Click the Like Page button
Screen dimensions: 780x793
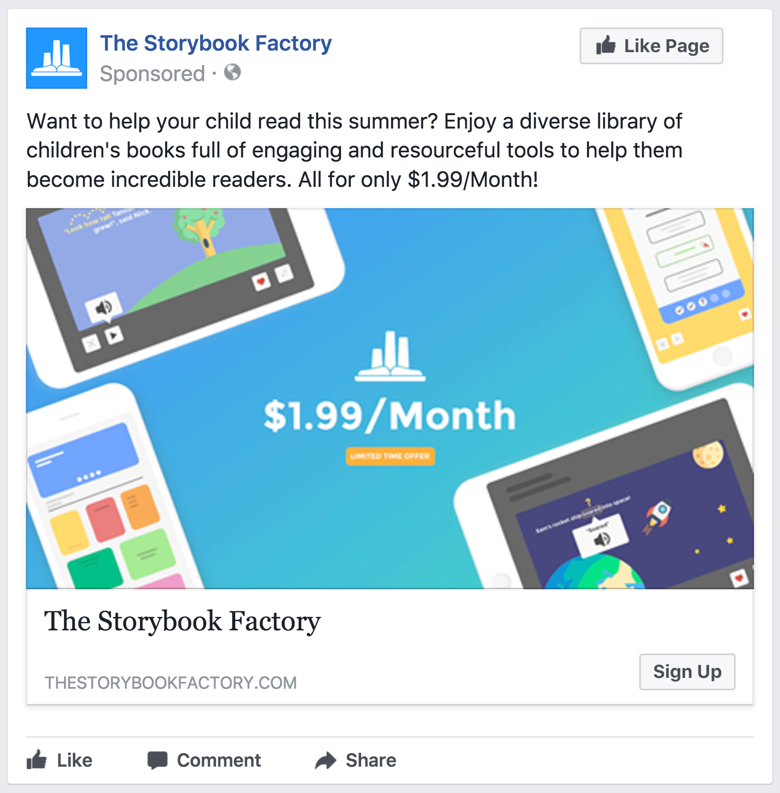pyautogui.click(x=651, y=46)
